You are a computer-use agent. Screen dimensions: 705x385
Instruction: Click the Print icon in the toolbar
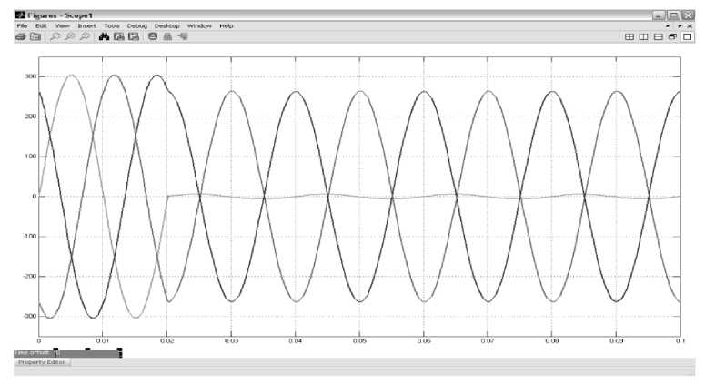point(21,37)
